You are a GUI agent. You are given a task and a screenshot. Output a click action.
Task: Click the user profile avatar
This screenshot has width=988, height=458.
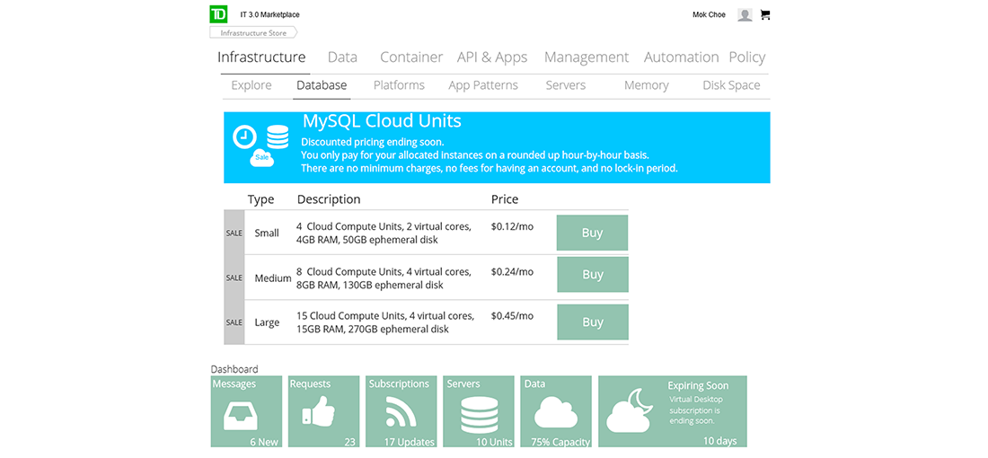[x=745, y=14]
